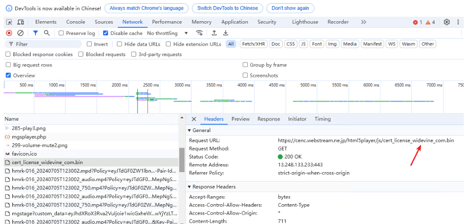Open DevTools settings gear
This screenshot has width=470, height=224.
click(x=447, y=22)
